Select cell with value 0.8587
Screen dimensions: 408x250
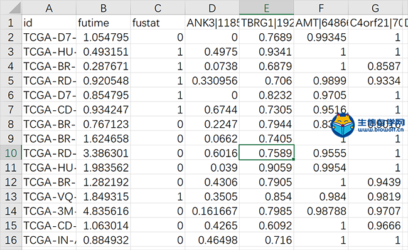pyautogui.click(x=375, y=66)
